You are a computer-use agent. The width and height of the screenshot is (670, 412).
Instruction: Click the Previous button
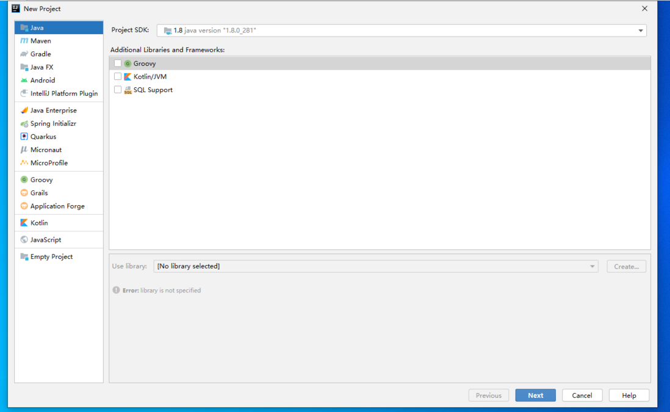pos(488,396)
